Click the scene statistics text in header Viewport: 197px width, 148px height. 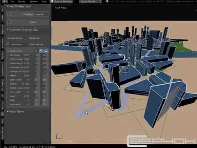click(154, 2)
